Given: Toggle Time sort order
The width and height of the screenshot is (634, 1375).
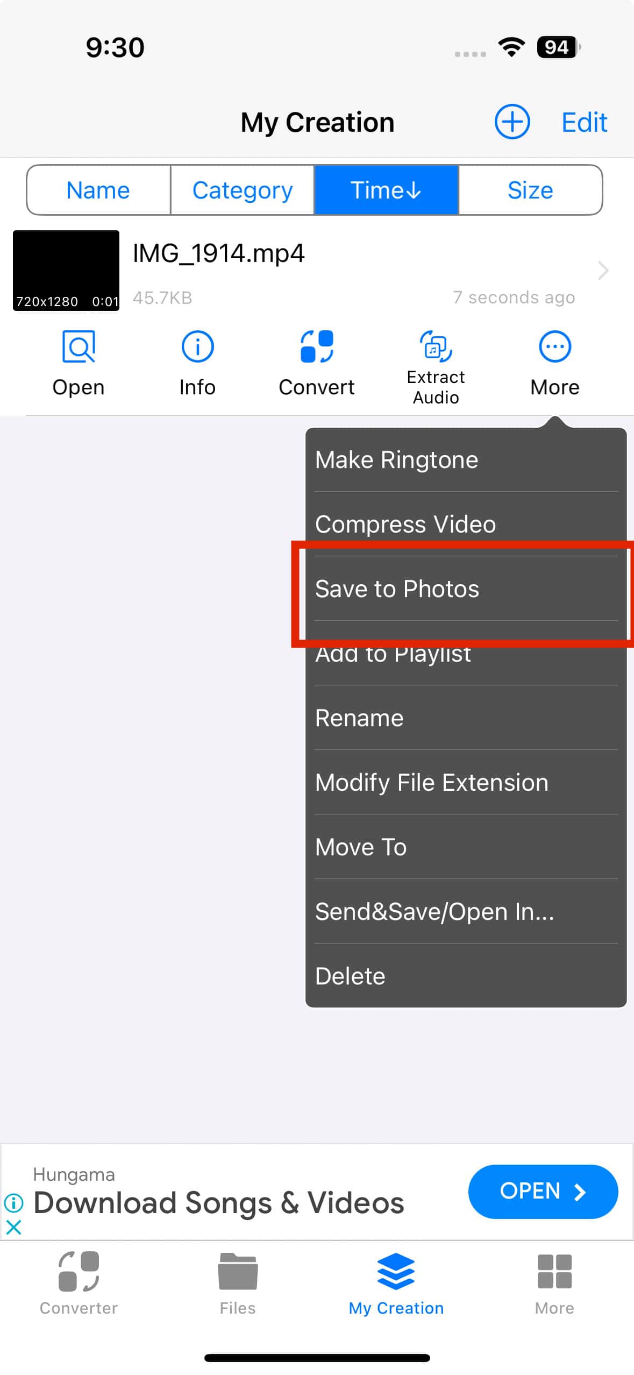Looking at the screenshot, I should [x=386, y=190].
